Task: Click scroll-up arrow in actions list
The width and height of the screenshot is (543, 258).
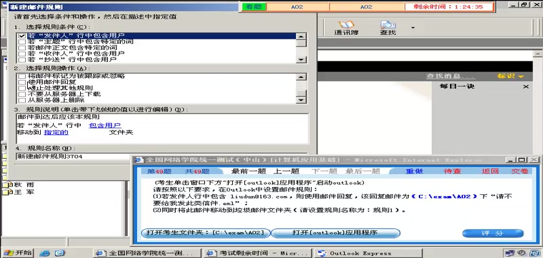Action: 301,77
